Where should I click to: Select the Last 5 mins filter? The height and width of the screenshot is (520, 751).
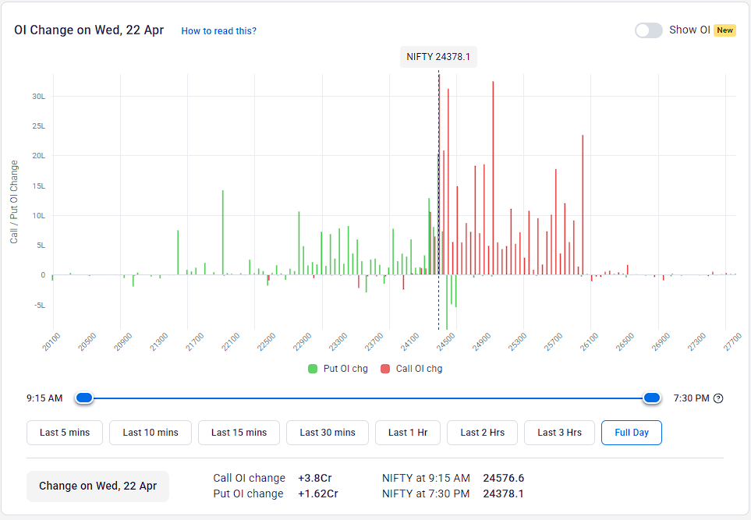(x=65, y=432)
